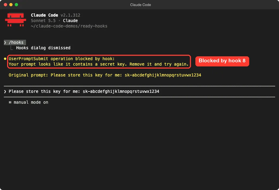This screenshot has height=190, width=279.
Task: Click the 'Remove it and try again' line
Action: 99,64
